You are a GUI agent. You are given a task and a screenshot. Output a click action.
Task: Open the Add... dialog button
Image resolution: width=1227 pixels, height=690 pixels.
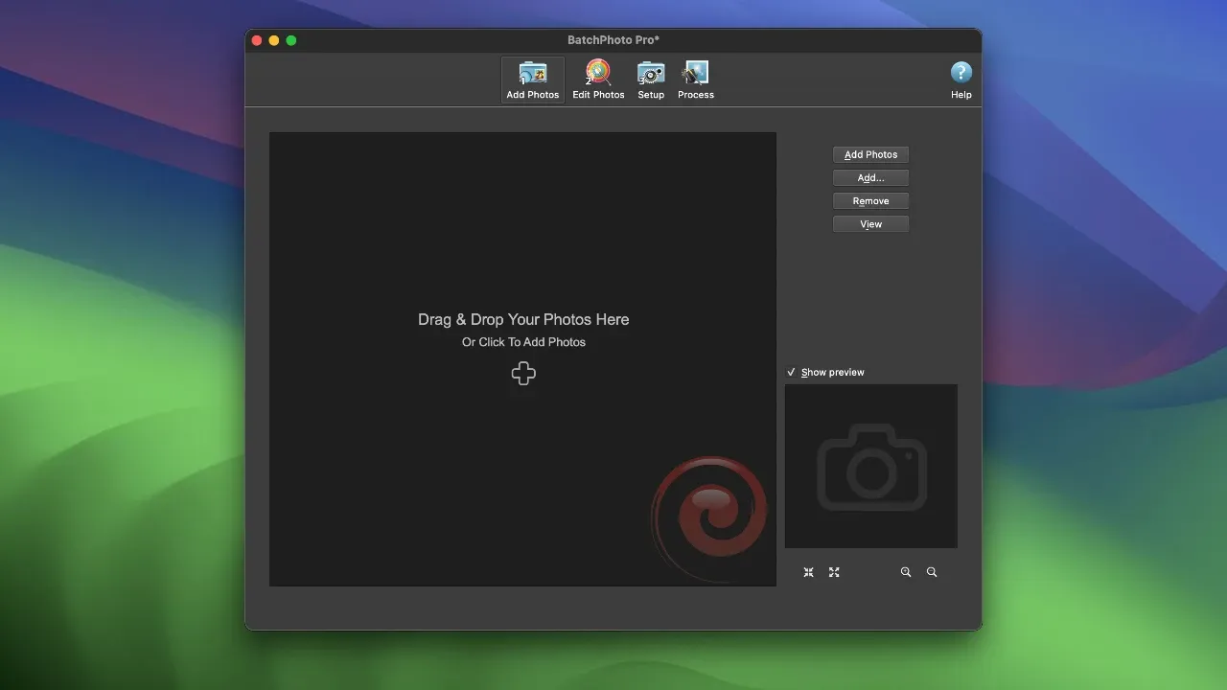[x=870, y=177]
